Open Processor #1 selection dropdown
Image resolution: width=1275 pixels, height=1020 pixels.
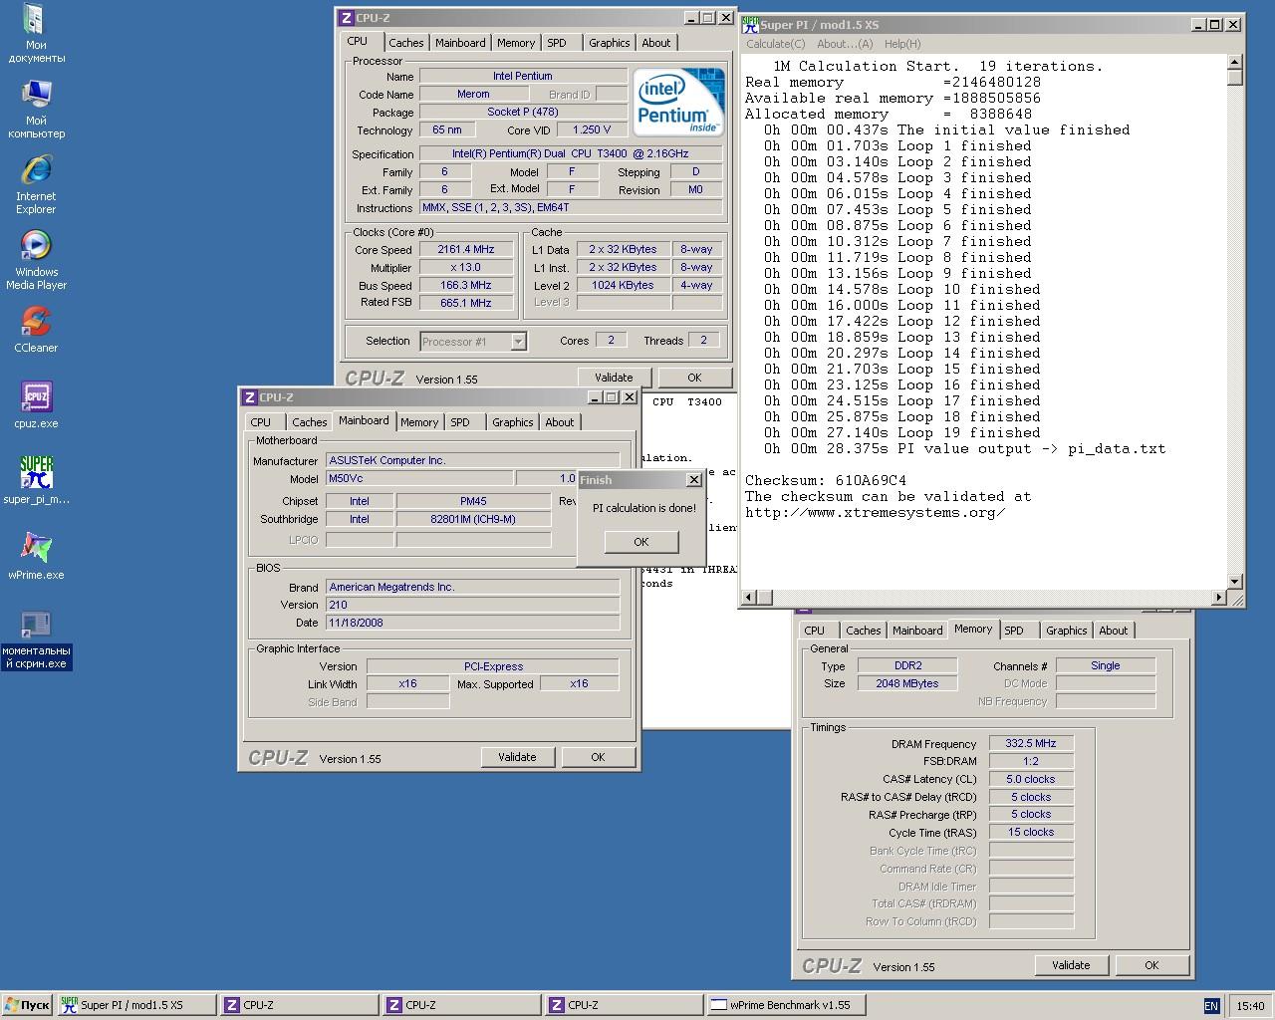tap(518, 342)
